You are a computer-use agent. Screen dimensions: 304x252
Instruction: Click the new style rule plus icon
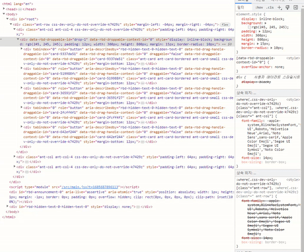[x=279, y=8]
